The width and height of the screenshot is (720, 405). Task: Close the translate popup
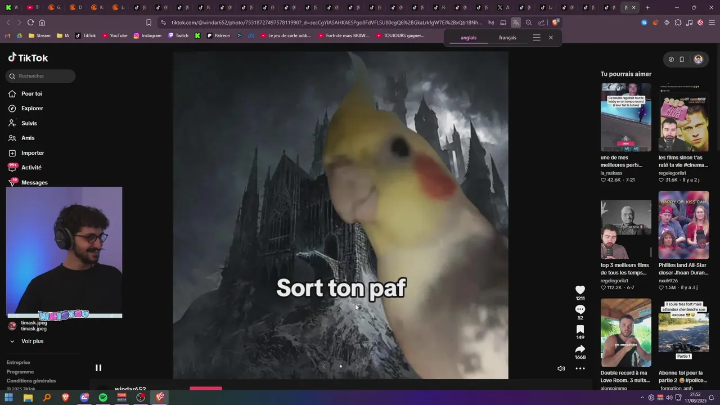(x=551, y=38)
